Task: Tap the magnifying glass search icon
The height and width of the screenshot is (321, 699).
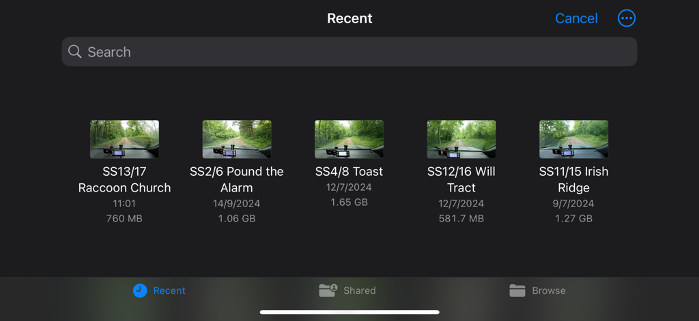Action: (x=75, y=52)
